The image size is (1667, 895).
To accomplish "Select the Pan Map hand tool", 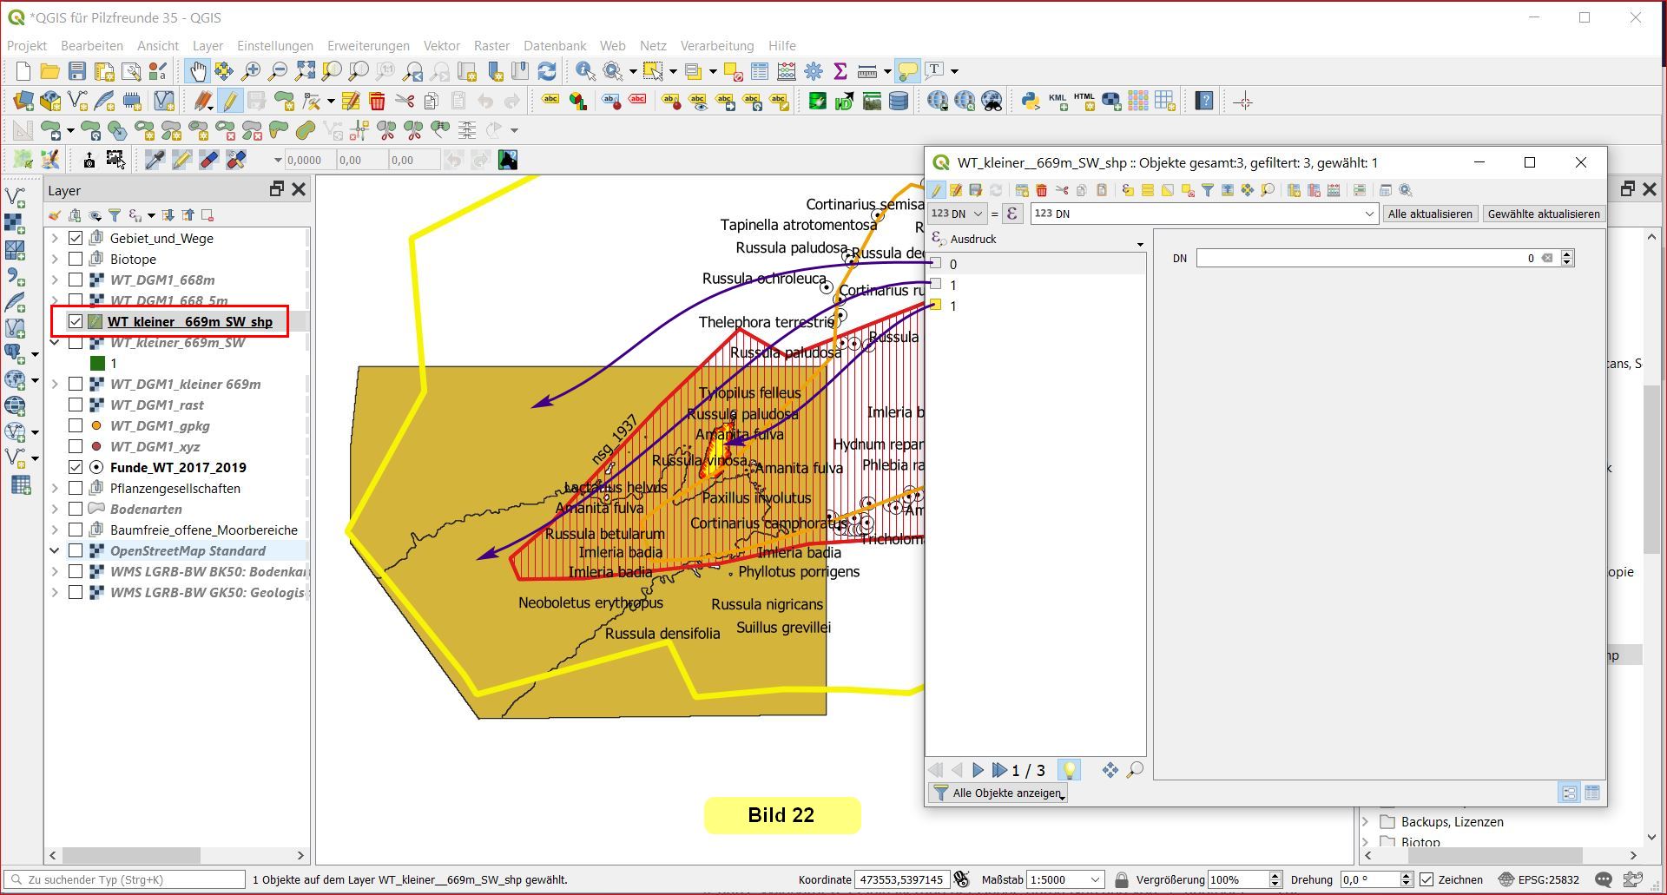I will pyautogui.click(x=198, y=71).
